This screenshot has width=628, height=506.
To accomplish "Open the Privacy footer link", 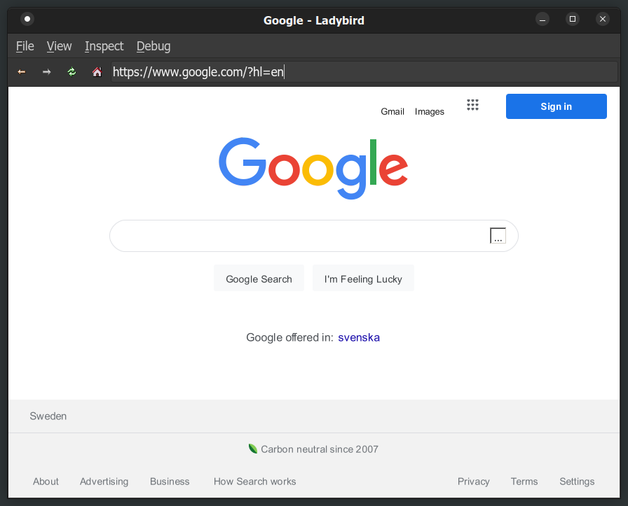I will pyautogui.click(x=473, y=482).
